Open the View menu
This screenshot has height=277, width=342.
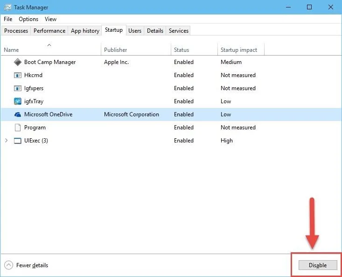coord(50,19)
